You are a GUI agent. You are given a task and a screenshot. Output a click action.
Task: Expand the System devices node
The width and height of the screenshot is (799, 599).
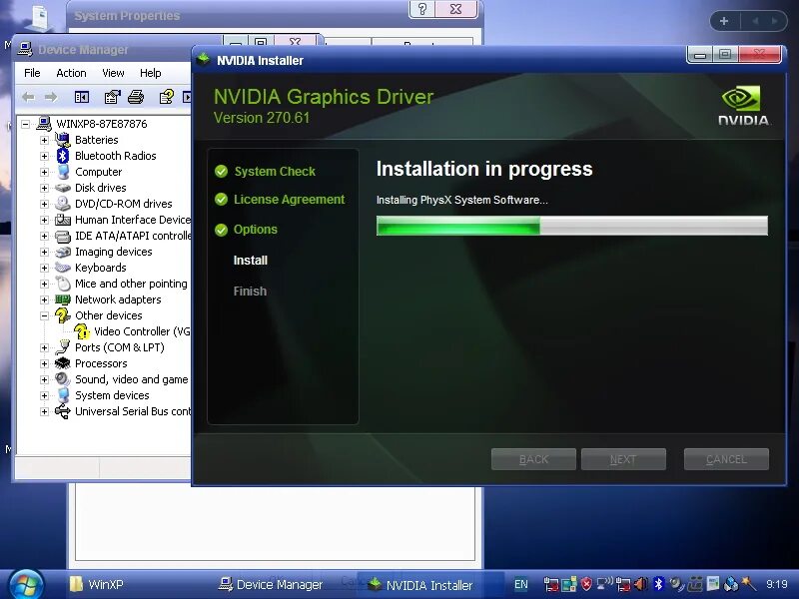coord(44,395)
